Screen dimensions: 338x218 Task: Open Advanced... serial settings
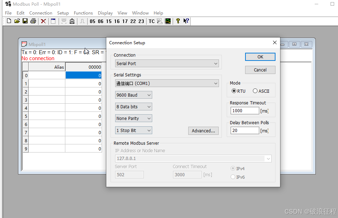tap(203, 131)
